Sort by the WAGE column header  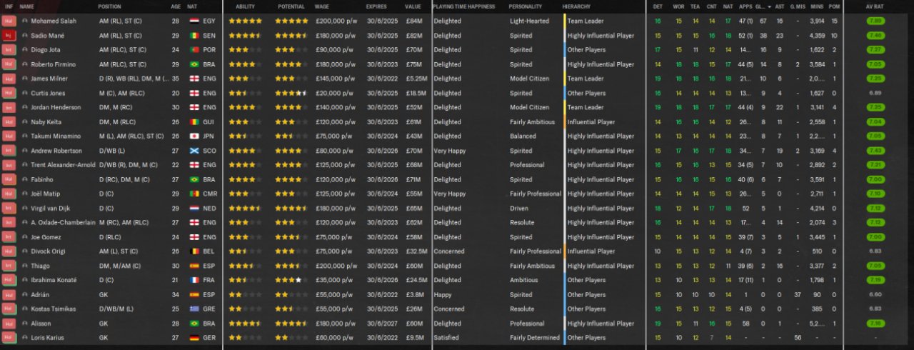(322, 6)
